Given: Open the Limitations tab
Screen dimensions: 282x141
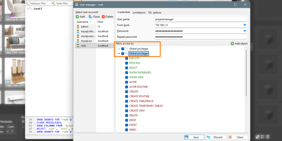Looking at the screenshot, I should point(139,12).
